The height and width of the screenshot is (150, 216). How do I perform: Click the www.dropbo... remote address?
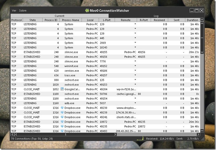126,108
